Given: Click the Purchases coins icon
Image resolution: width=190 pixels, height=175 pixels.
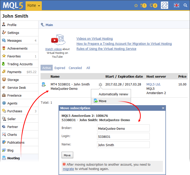Looking at the screenshot, I should coord(4,111).
